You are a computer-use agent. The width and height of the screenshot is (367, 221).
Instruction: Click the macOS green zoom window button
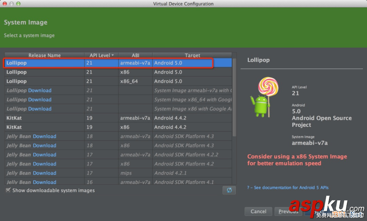click(x=18, y=4)
